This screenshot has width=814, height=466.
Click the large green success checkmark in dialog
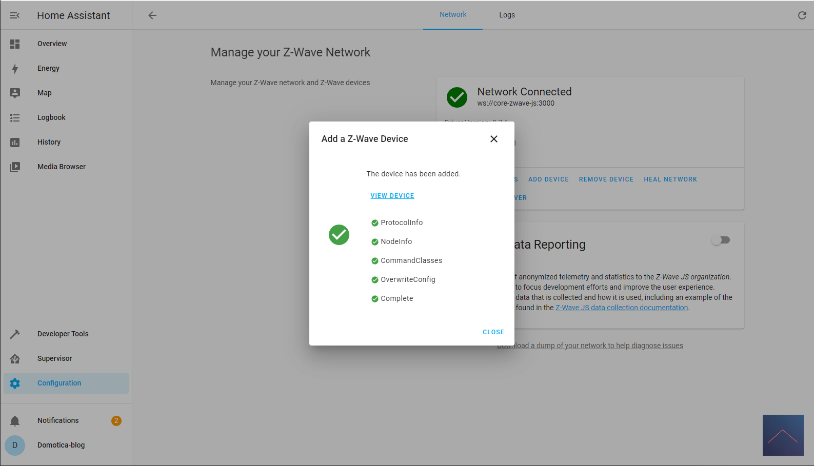(x=339, y=235)
